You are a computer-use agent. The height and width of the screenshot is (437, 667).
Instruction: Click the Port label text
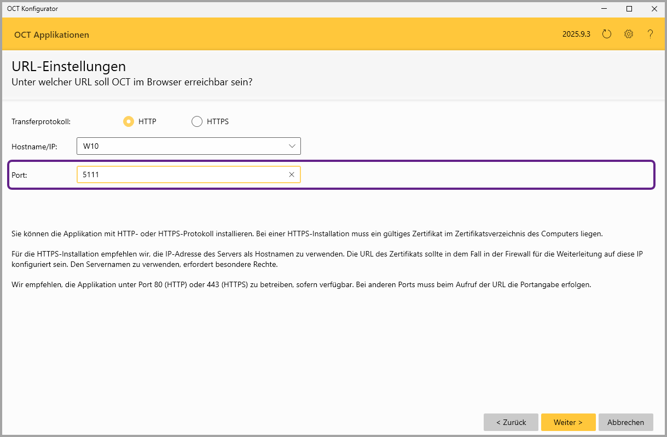click(19, 174)
